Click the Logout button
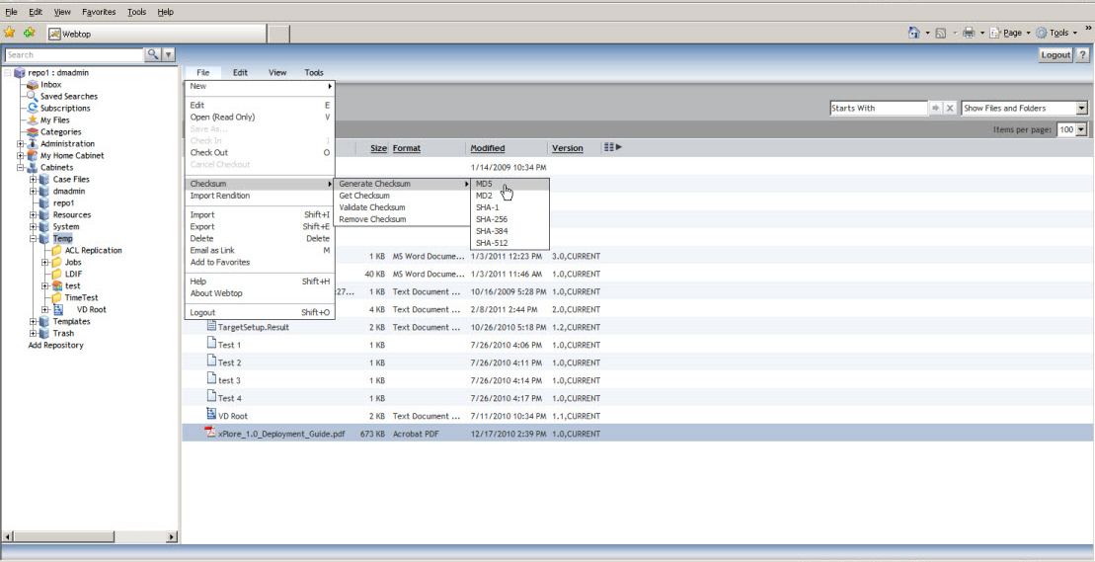Screen dimensions: 1095x562 pos(1056,54)
